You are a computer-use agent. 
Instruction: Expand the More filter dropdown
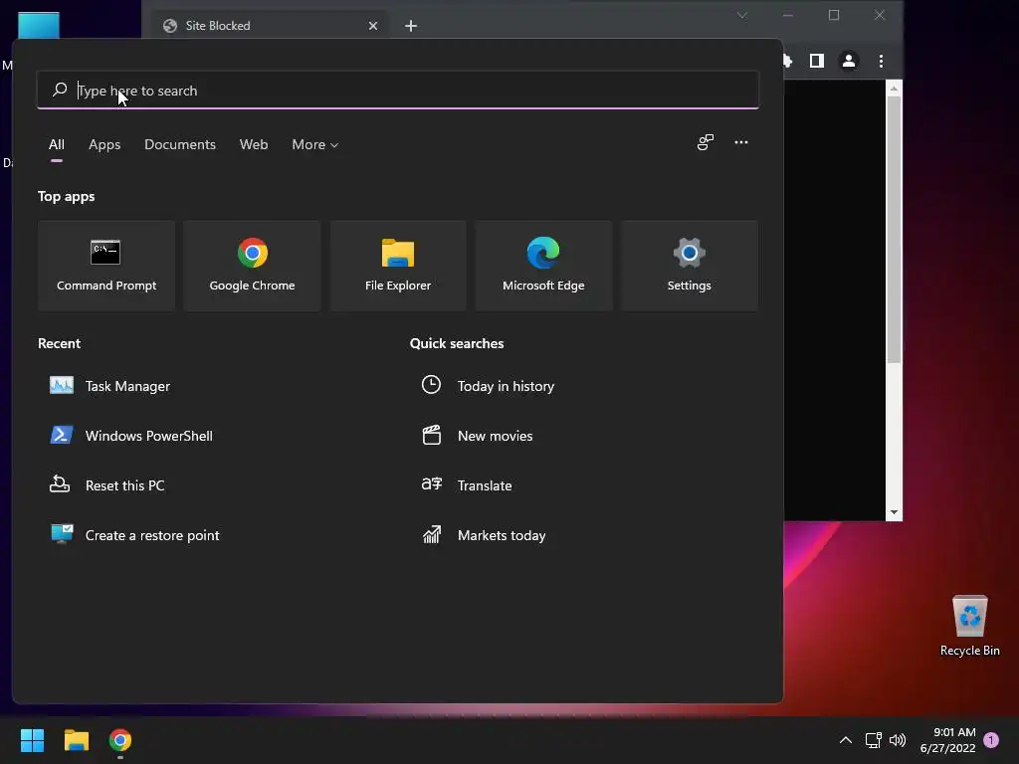tap(315, 144)
